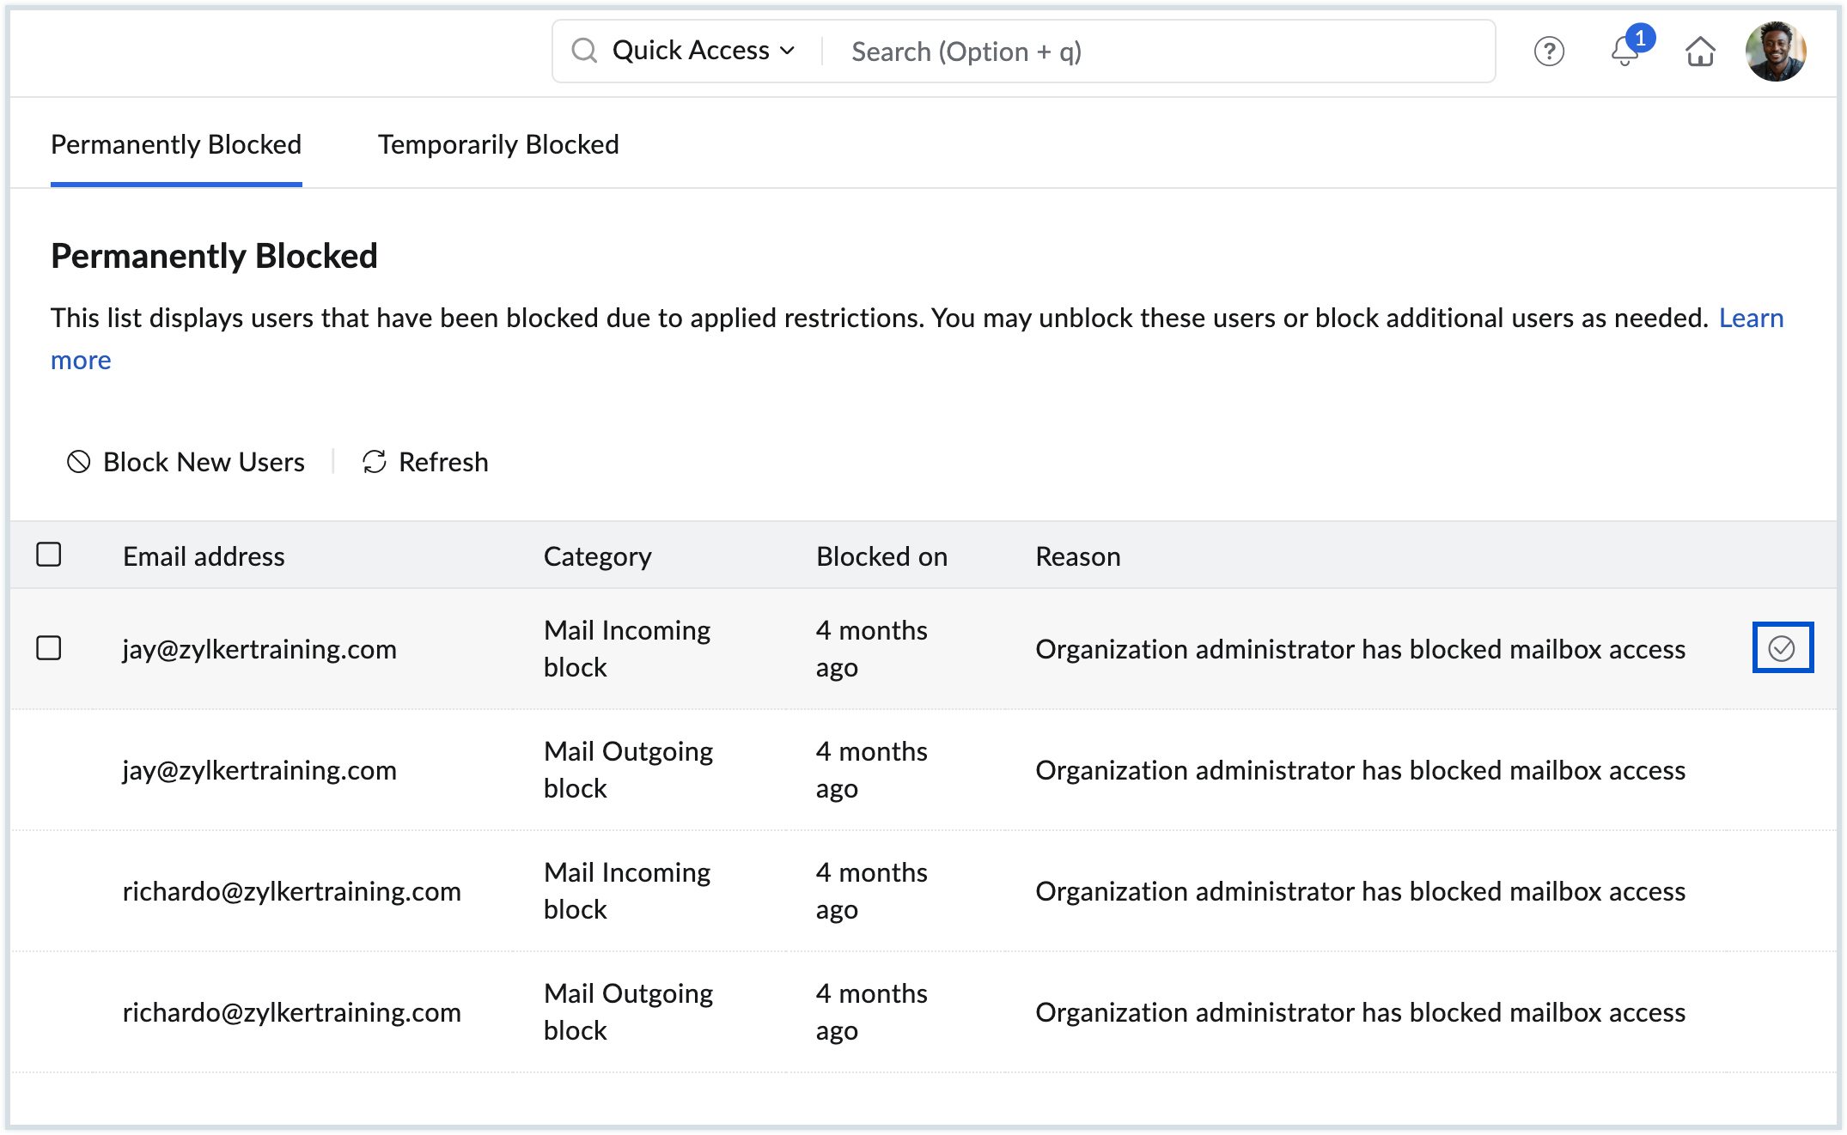Select the Permanently Blocked tab
The width and height of the screenshot is (1847, 1135).
pos(176,144)
